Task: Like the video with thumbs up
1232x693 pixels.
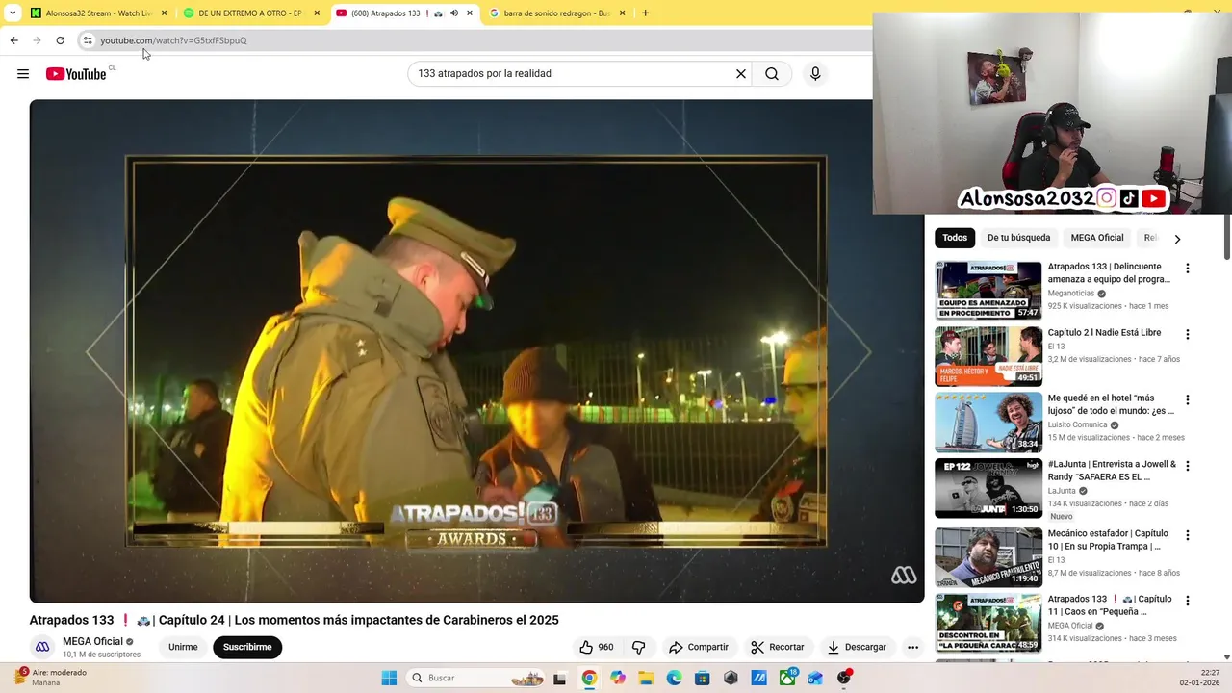Action: (x=596, y=647)
